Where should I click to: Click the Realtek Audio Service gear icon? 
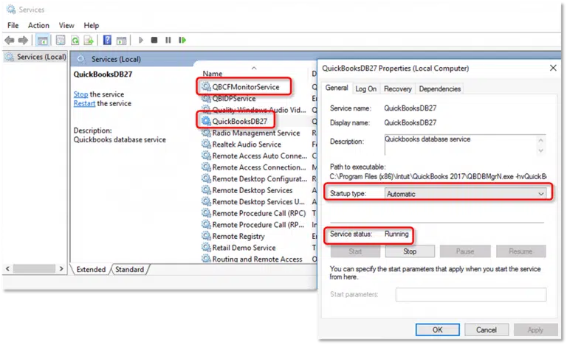[206, 144]
